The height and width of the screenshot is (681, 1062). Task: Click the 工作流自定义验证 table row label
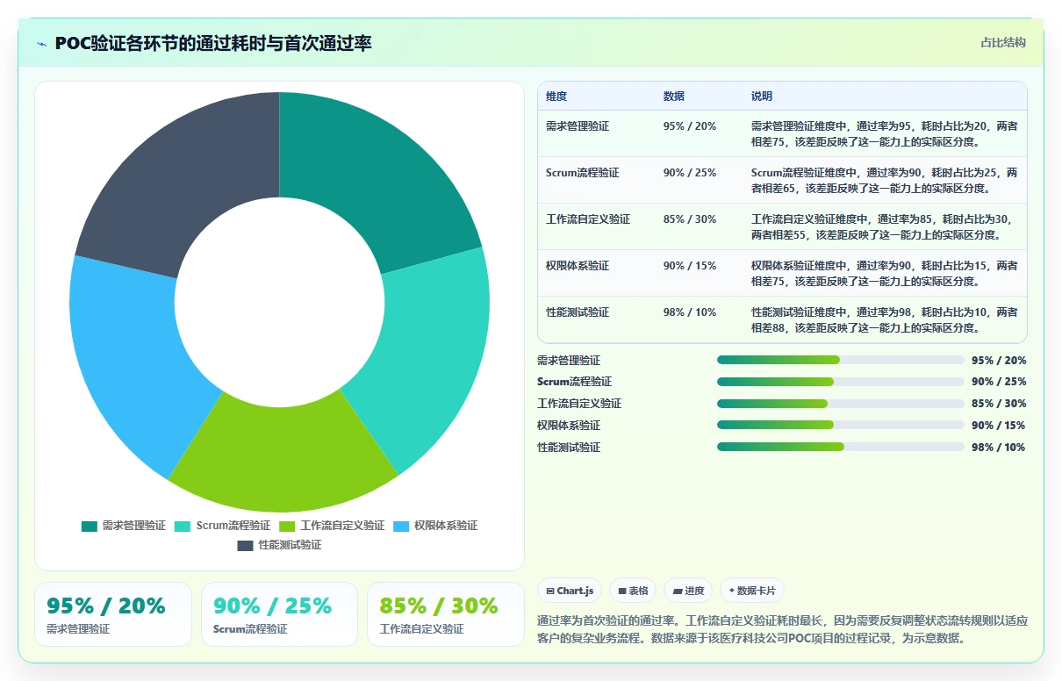point(588,219)
